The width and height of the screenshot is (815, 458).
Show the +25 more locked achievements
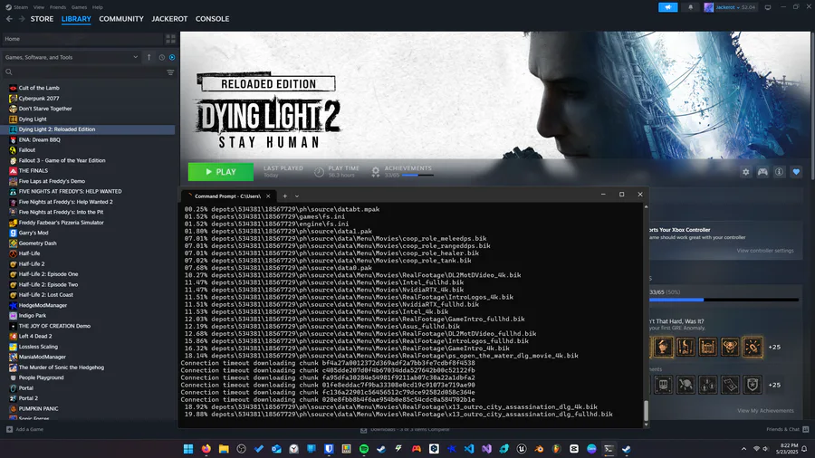pos(774,385)
